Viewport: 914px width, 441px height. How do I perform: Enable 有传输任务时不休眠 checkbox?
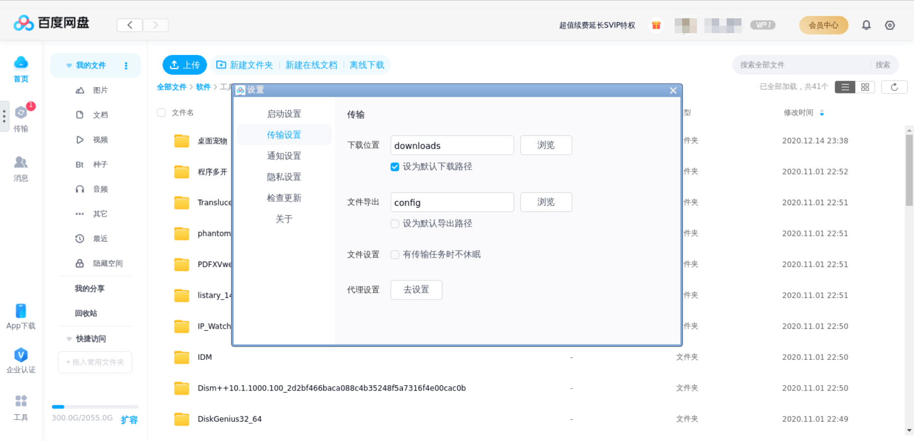point(394,255)
